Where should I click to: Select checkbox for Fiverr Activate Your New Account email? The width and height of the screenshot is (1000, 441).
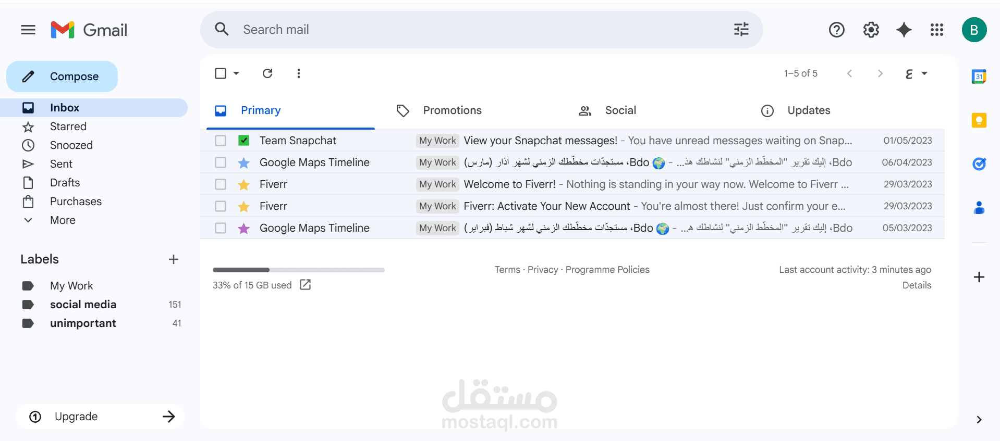[x=221, y=206]
